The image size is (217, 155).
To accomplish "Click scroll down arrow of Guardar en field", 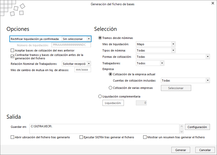I will coord(182,131).
